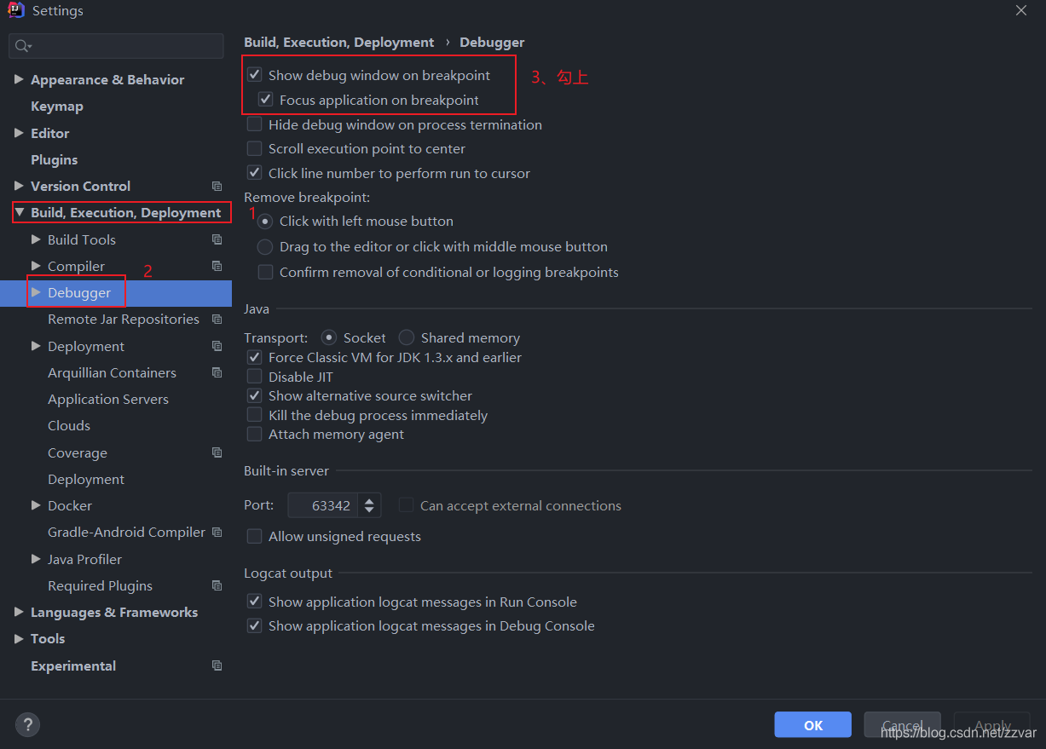Select Gradle-Android Compiler item
The height and width of the screenshot is (749, 1046).
pyautogui.click(x=126, y=533)
